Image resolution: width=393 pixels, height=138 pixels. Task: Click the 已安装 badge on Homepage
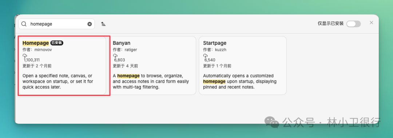[x=57, y=43]
